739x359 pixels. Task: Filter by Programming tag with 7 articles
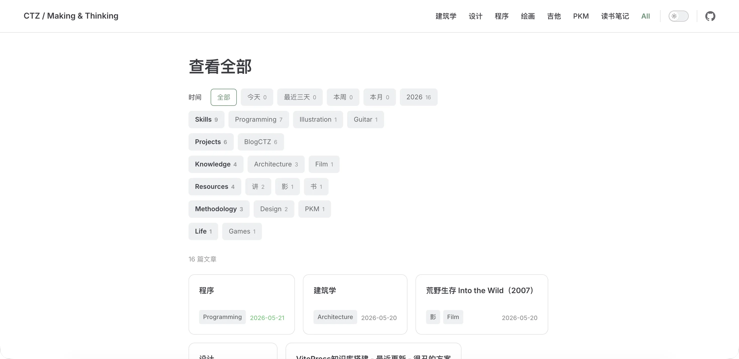coord(258,120)
